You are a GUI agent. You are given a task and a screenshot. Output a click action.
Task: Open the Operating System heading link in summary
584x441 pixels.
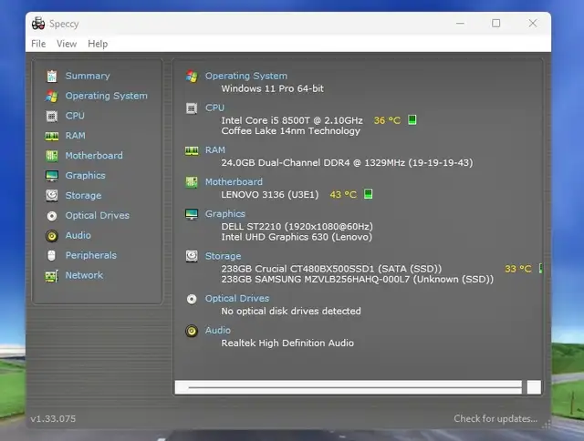246,77
